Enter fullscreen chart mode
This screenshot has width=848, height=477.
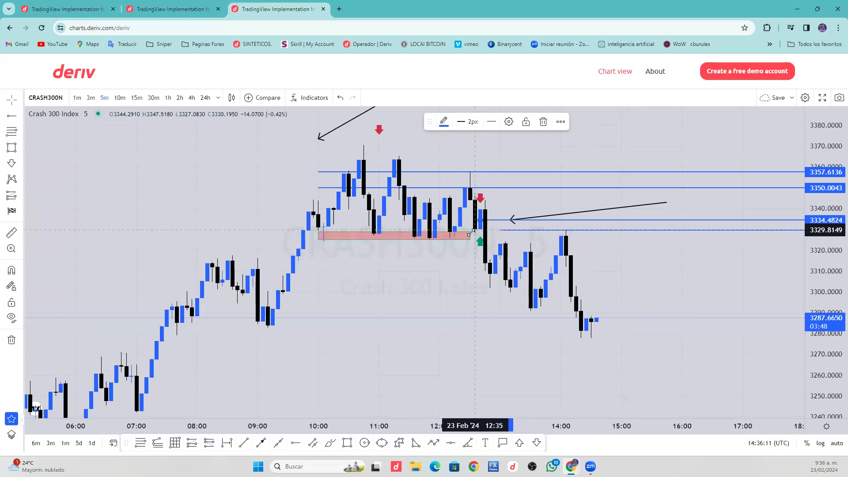click(x=822, y=98)
